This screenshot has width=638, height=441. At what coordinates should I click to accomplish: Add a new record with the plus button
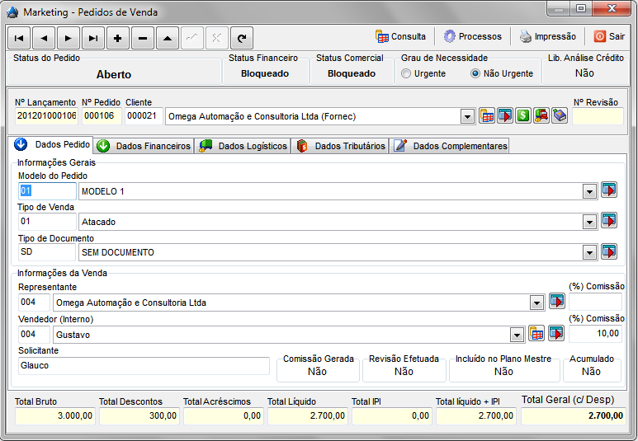tap(118, 38)
